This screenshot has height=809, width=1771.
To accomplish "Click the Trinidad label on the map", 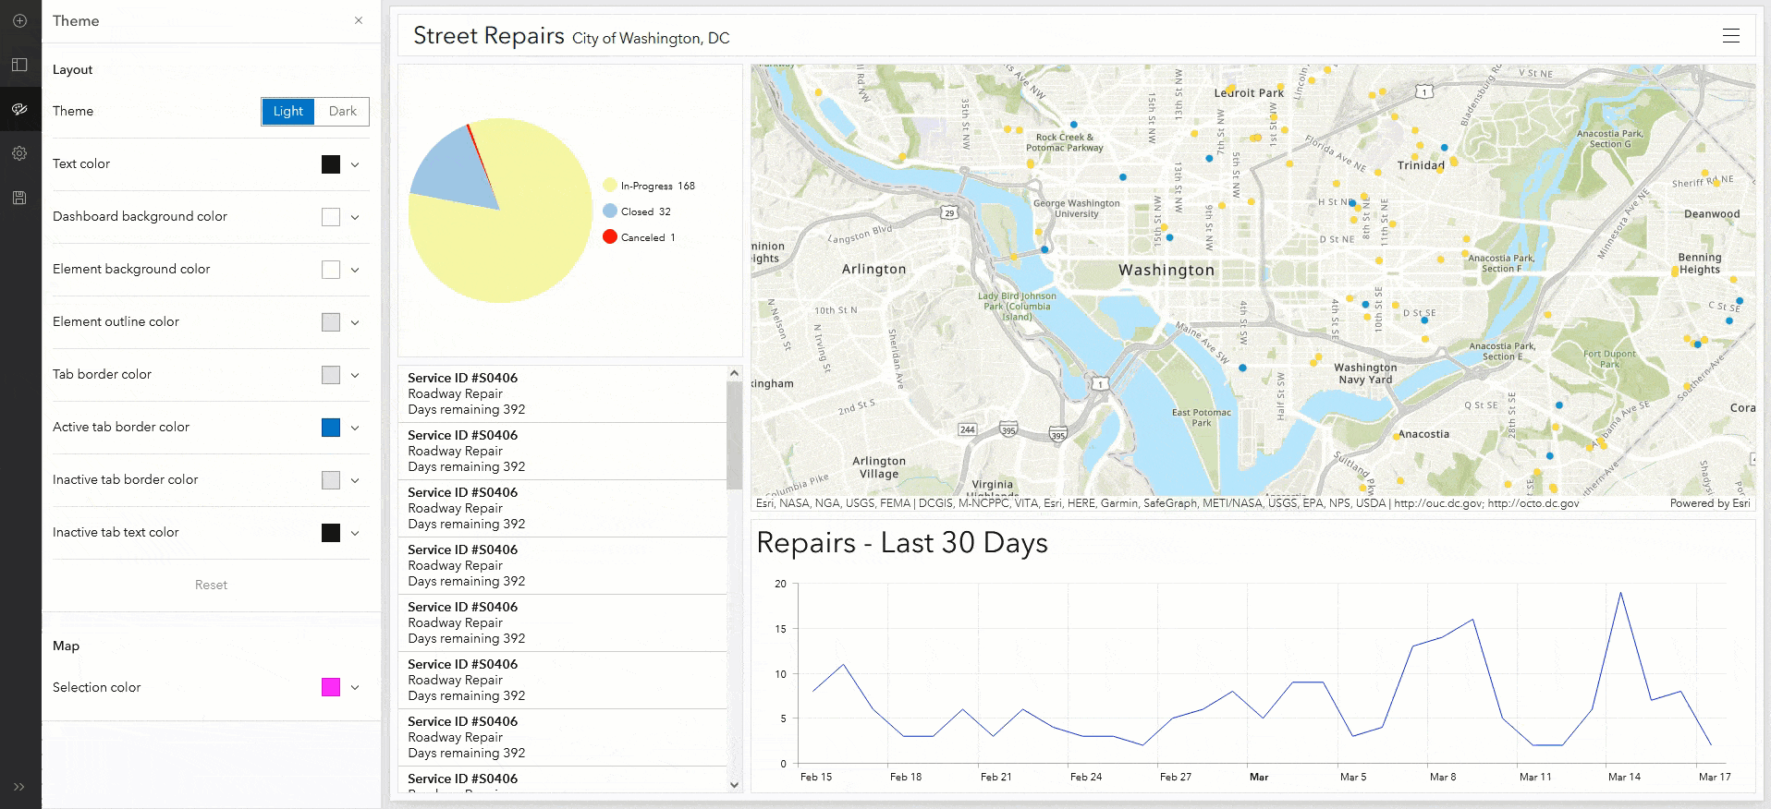I will pos(1421,165).
